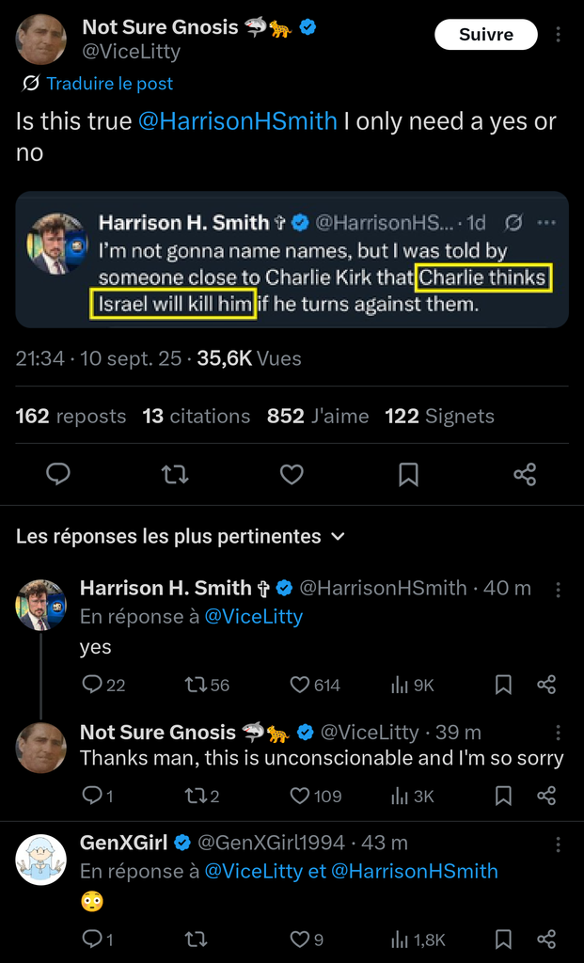584x963 pixels.
Task: Share the main post
Action: (x=525, y=474)
